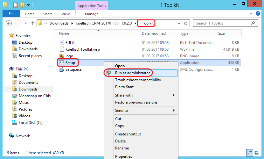Click New folder icon in quick access toolbar
The image size is (264, 159).
click(22, 5)
